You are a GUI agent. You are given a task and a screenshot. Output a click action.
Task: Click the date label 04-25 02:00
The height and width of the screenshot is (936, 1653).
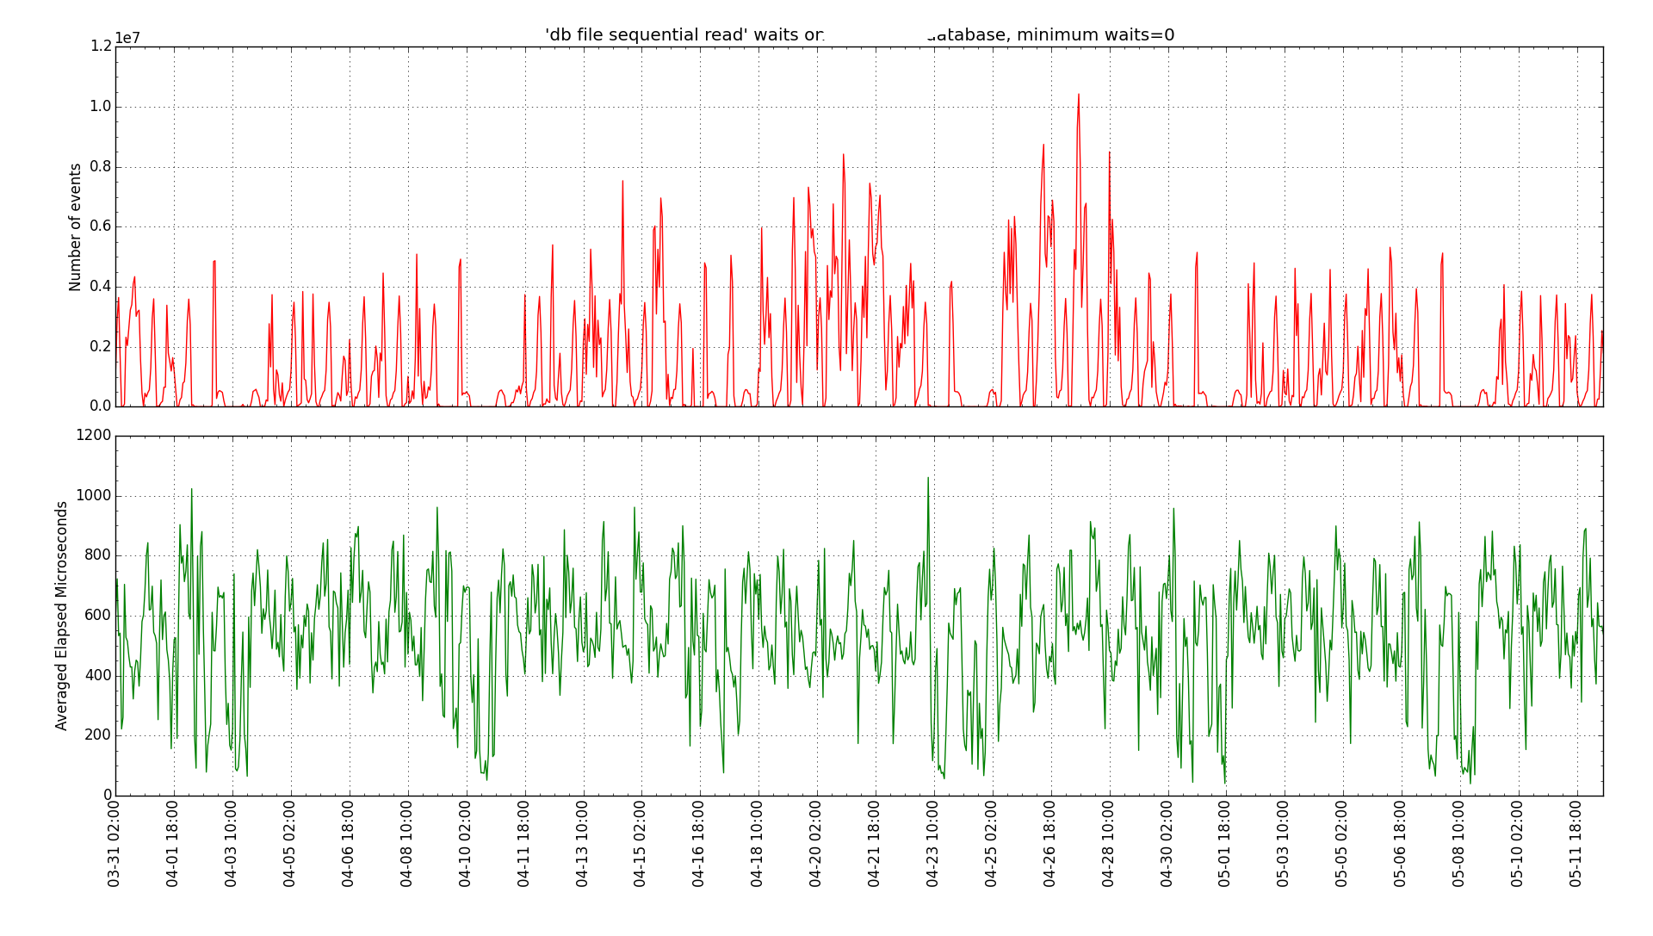click(991, 844)
